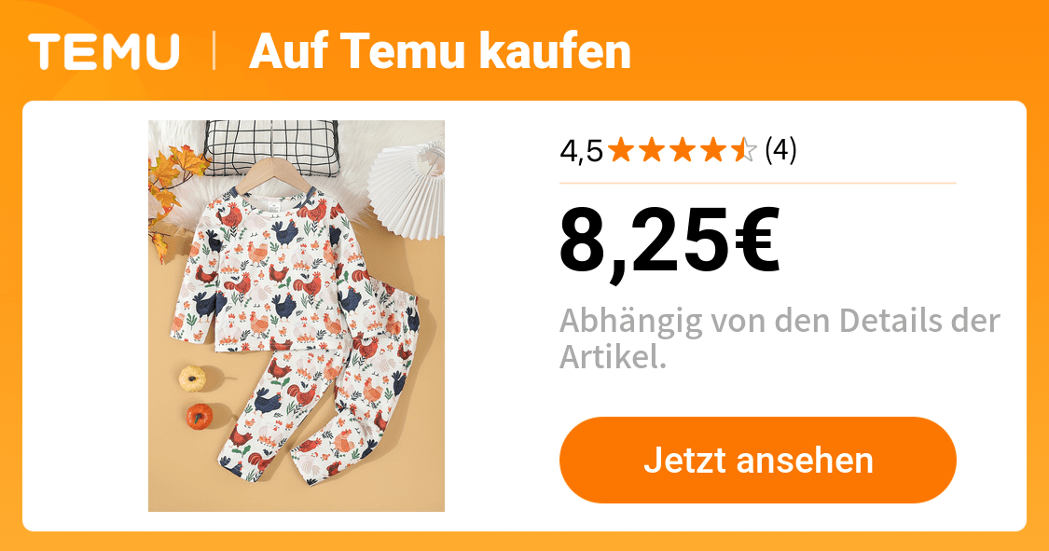Viewport: 1049px width, 551px height.
Task: Click the 8,25€ price
Action: [669, 241]
